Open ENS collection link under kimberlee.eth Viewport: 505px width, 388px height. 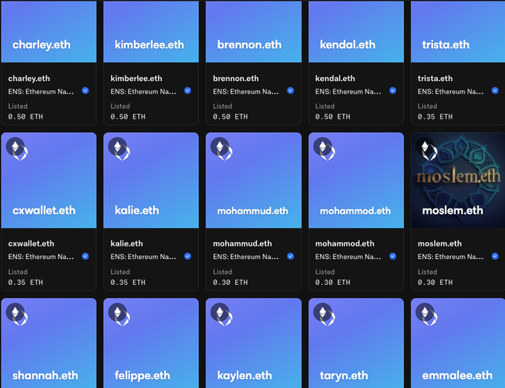(x=143, y=92)
